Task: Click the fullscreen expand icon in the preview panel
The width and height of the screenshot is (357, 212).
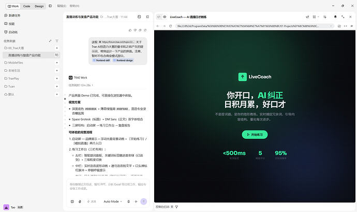Action: pyautogui.click(x=343, y=17)
